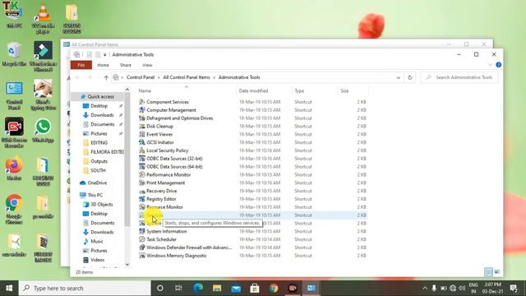Click the System Information icon

[x=142, y=231]
